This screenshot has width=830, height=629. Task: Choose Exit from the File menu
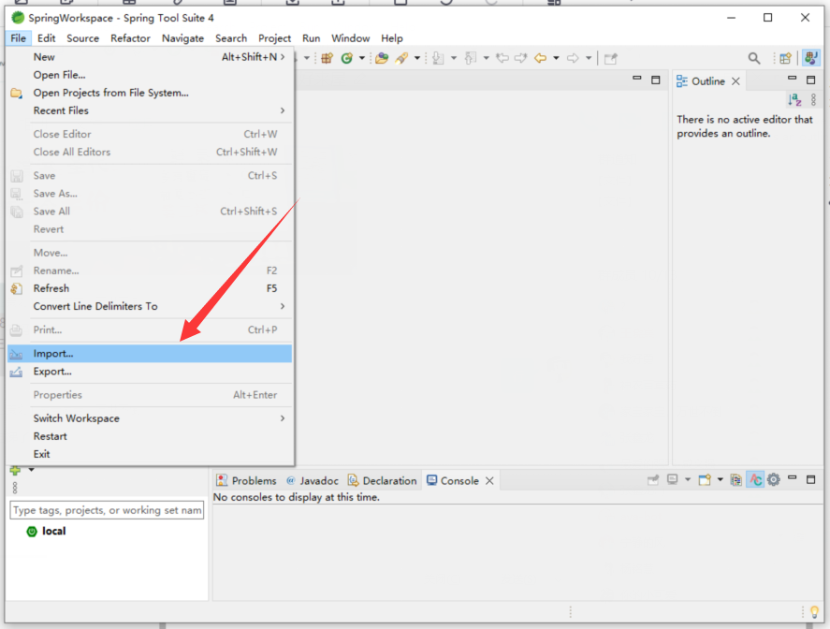coord(150,454)
